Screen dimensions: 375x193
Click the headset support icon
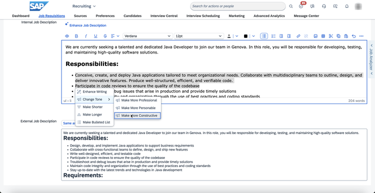tap(324, 6)
